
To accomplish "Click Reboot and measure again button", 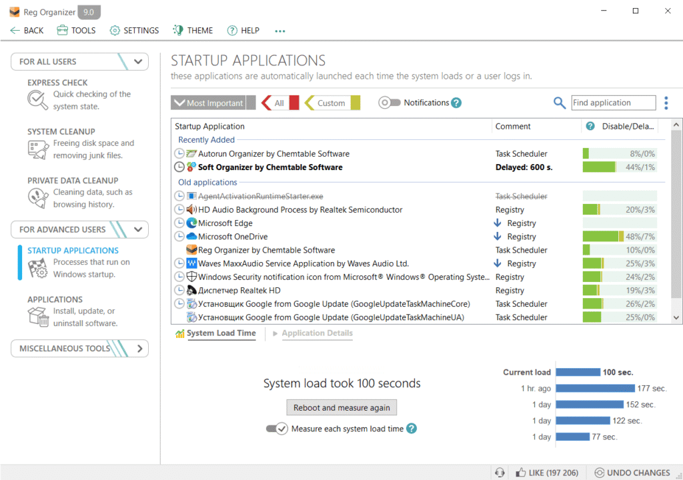I will click(x=341, y=408).
